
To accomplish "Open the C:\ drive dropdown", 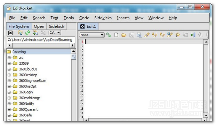I will click(x=55, y=33).
